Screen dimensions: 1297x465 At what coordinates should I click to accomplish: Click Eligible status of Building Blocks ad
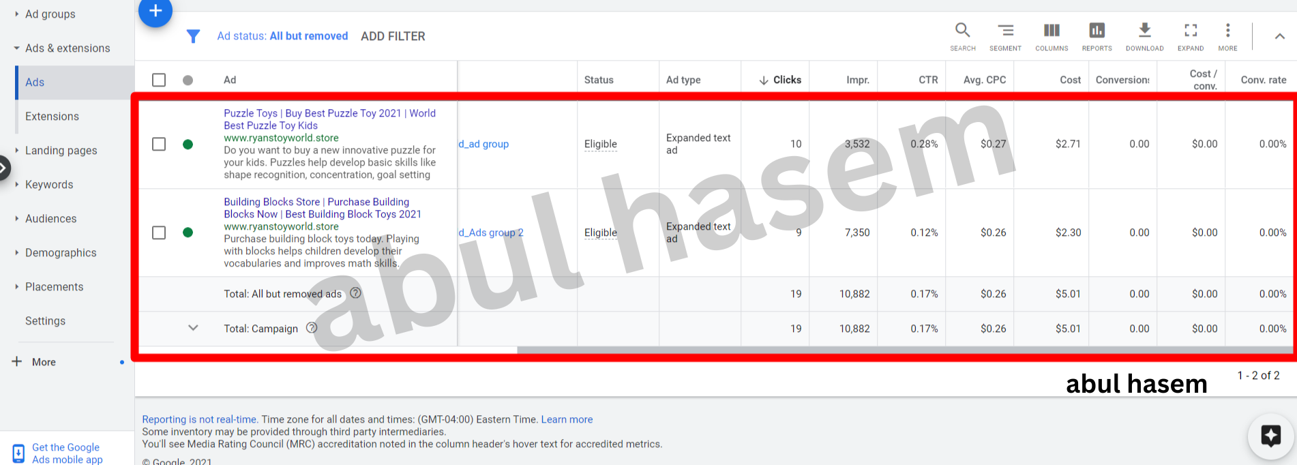[x=600, y=232]
